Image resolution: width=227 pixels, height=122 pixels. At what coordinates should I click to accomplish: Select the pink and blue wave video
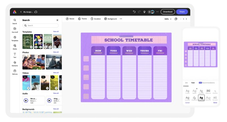point(26,82)
